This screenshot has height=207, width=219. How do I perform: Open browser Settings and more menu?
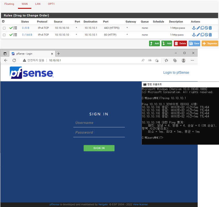[x=192, y=60]
